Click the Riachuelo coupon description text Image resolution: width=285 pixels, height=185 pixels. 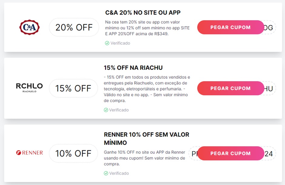click(x=147, y=89)
